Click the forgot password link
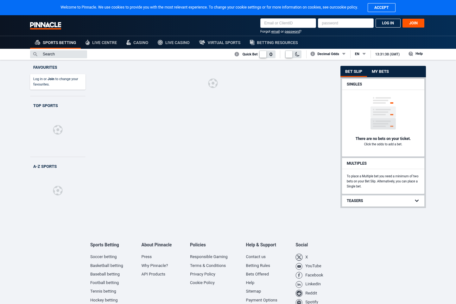The height and width of the screenshot is (304, 456). 292,32
